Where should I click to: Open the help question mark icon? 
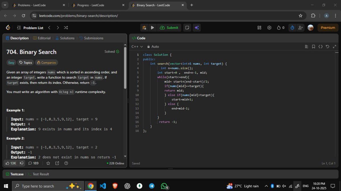tap(66, 163)
